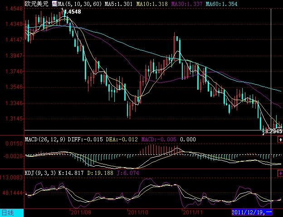Expand the KDJ panel with plus button
283x217 pixels.
coord(280,174)
